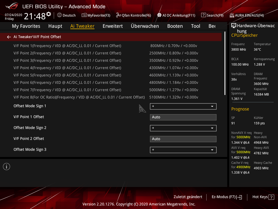Open the Tool tab

click(x=195, y=26)
